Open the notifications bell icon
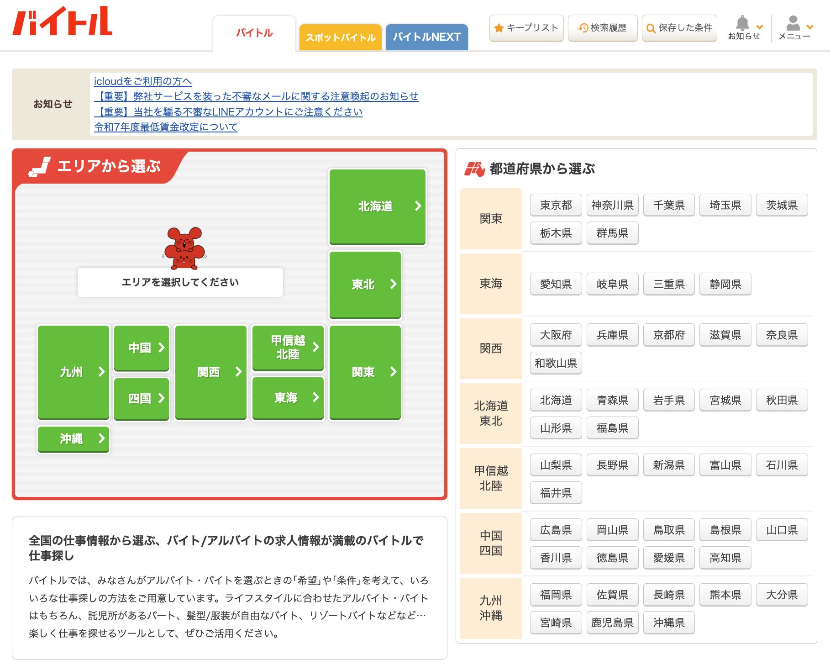Viewport: 830px width, 665px height. click(x=742, y=23)
